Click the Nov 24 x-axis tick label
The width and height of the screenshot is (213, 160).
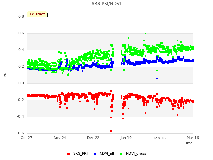pos(60,138)
